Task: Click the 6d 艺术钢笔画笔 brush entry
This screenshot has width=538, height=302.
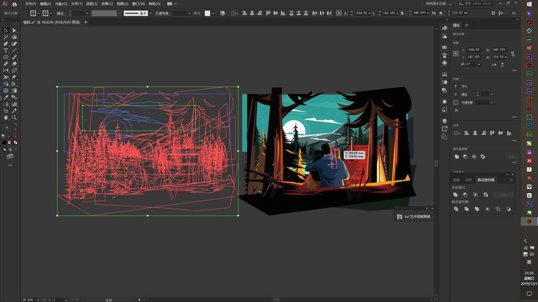Action: [x=414, y=216]
